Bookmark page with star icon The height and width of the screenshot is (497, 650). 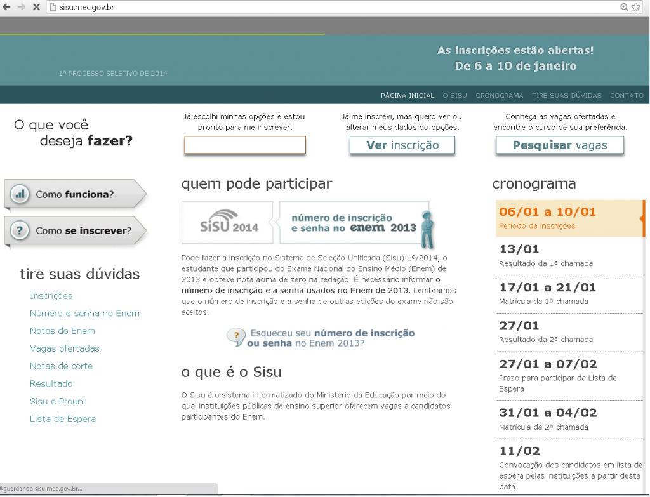coord(635,7)
